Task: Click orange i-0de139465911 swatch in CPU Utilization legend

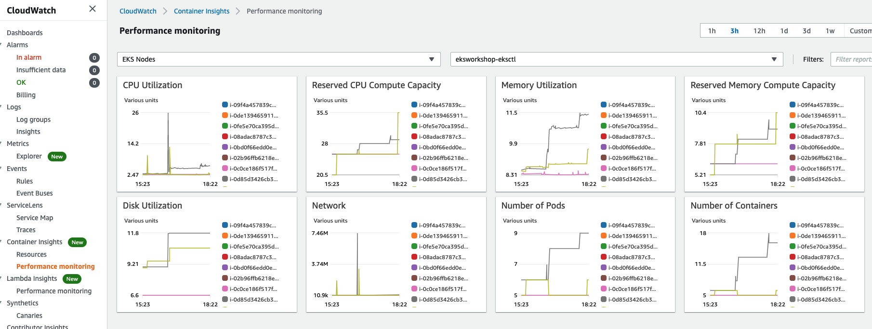Action: (225, 115)
